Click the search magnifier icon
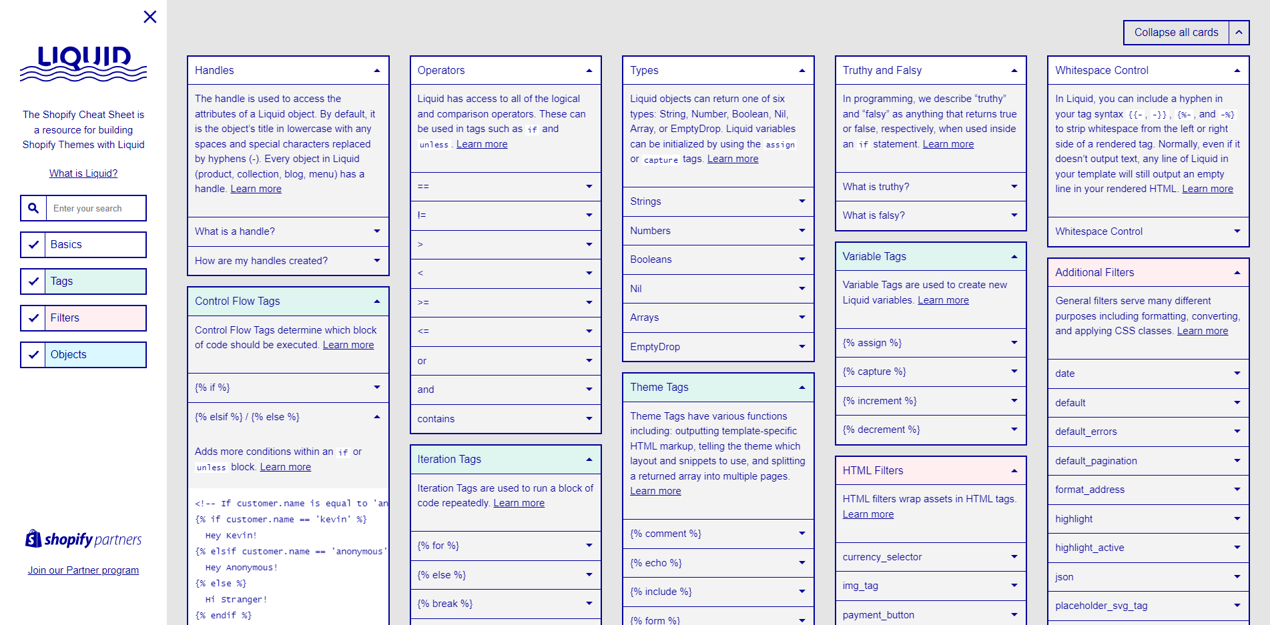The width and height of the screenshot is (1270, 625). pos(33,208)
